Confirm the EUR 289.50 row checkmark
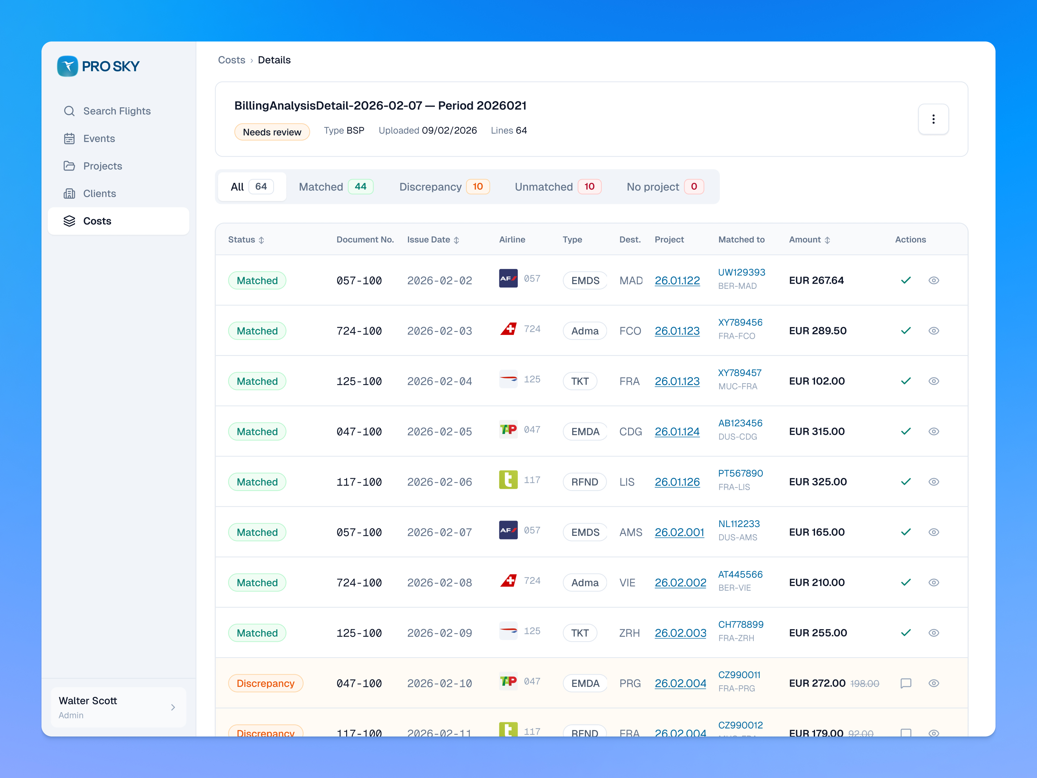 906,331
